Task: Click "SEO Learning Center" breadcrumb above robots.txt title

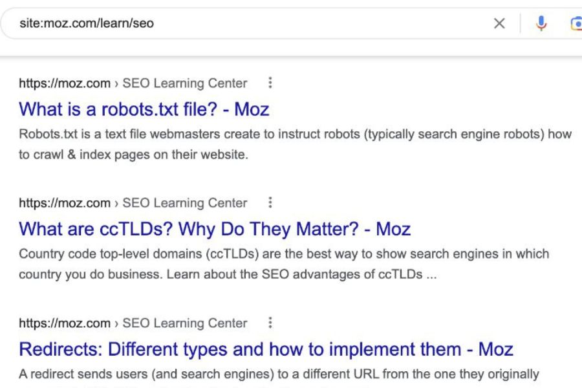Action: click(x=185, y=83)
